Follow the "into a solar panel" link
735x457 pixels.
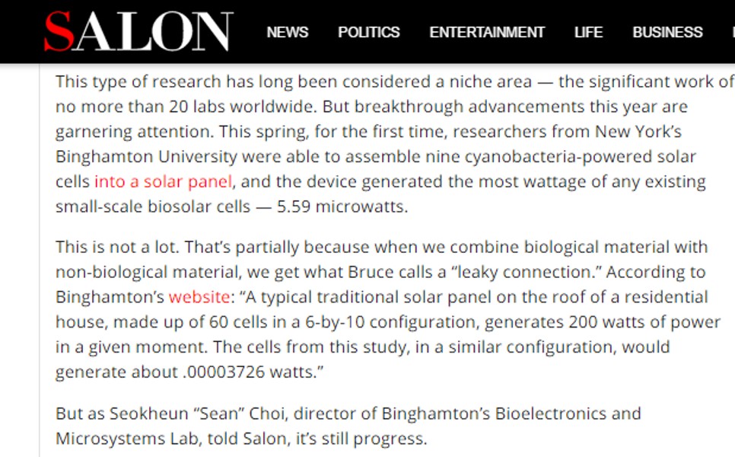tap(164, 182)
